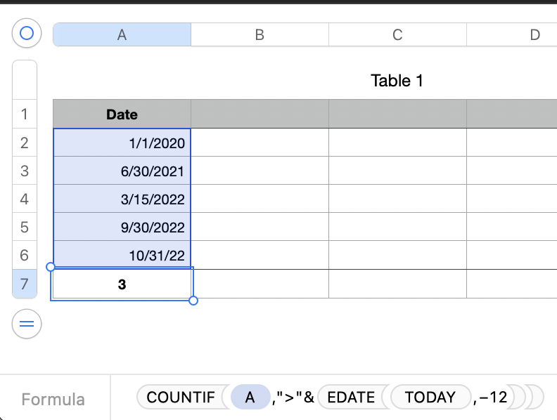Select the cell containing 1/1/2020
Image resolution: width=557 pixels, height=420 pixels.
[122, 143]
